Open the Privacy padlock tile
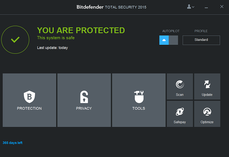The width and height of the screenshot is (229, 157). point(84,100)
